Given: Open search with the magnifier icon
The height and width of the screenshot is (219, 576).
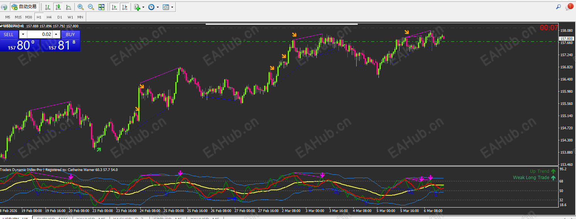Looking at the screenshot, I should pyautogui.click(x=558, y=7).
